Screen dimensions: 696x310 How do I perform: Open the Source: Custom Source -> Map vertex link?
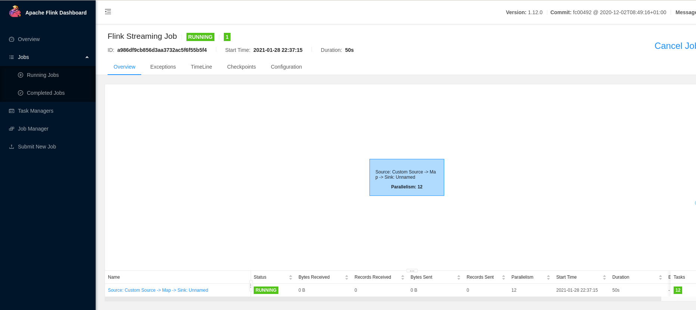point(158,290)
